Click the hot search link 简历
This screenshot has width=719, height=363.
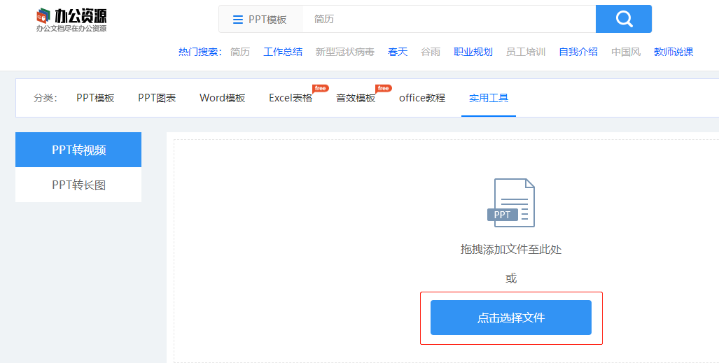240,52
